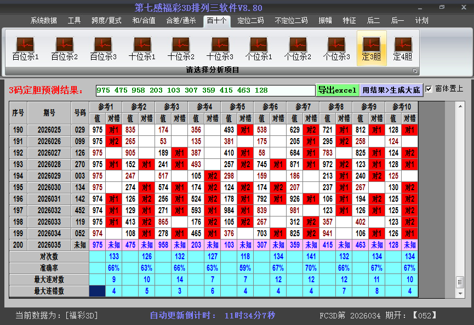The width and height of the screenshot is (474, 325).
Task: Select the 百位杀2 analysis icon
Action: (x=64, y=48)
